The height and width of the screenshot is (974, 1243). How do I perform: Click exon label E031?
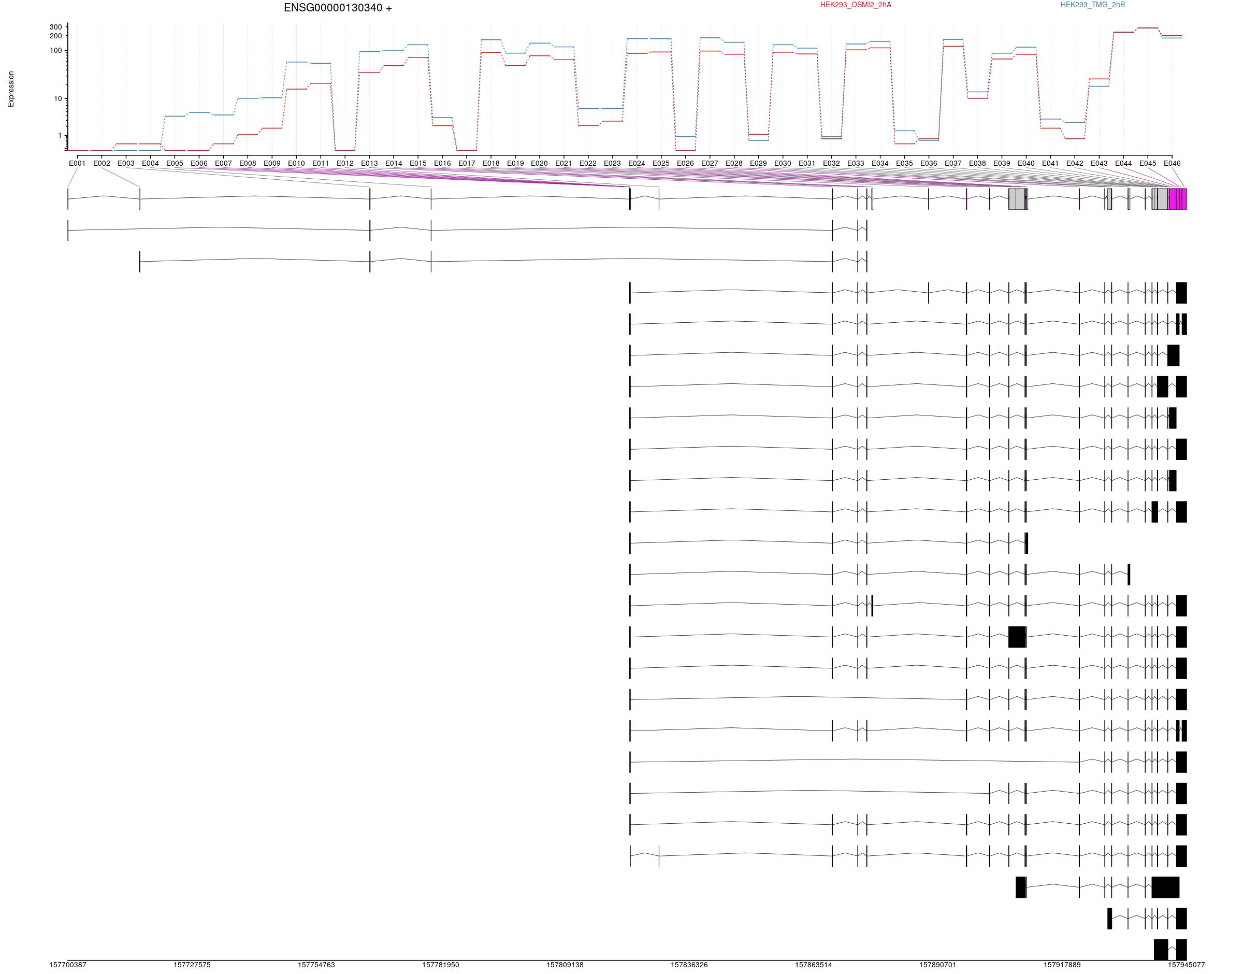pos(807,164)
